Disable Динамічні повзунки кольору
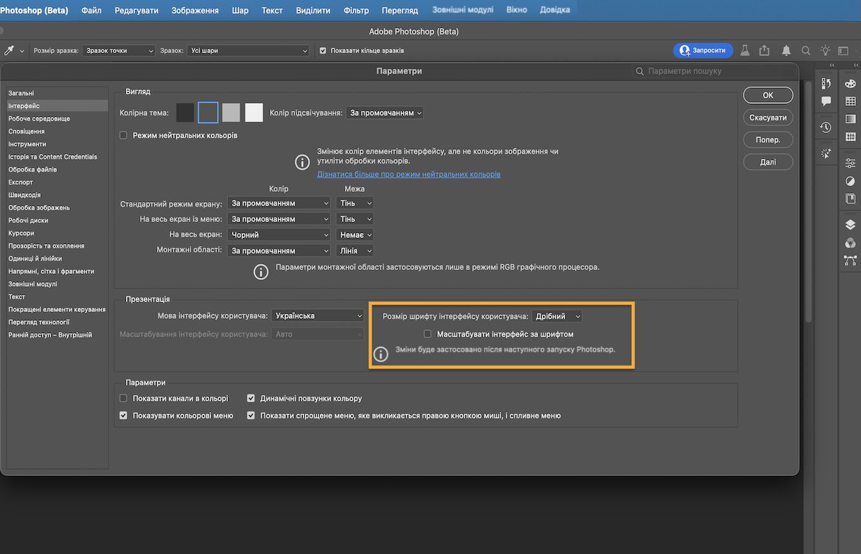 pos(251,398)
